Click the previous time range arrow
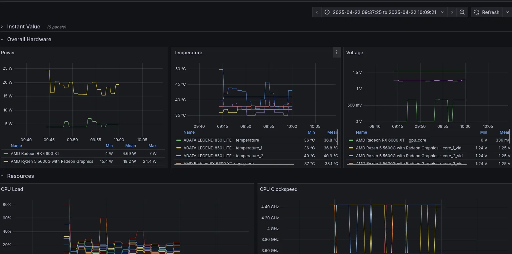512x254 pixels. point(317,12)
